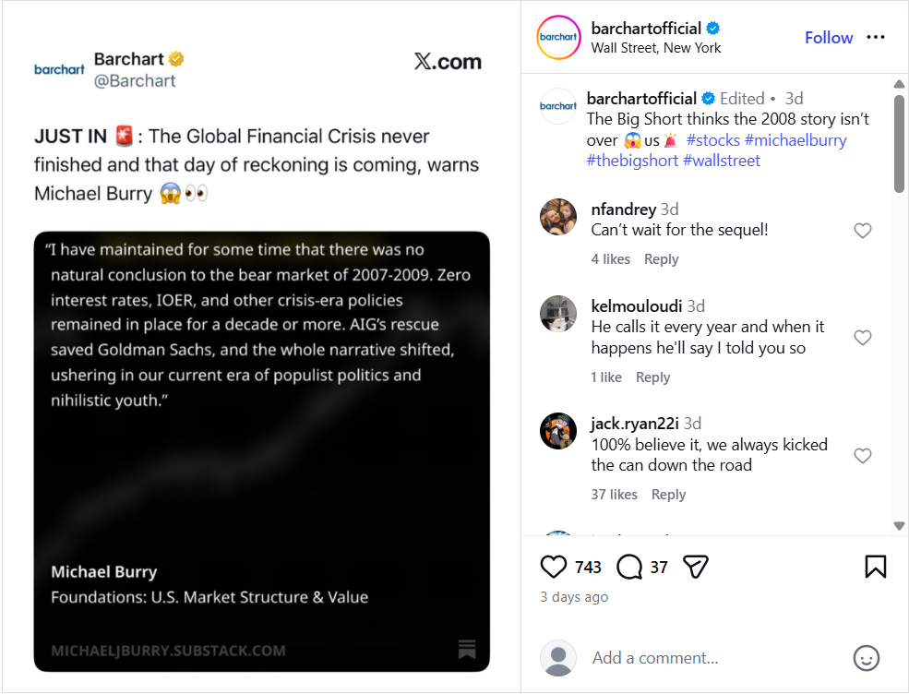Like nfandrey's comment

click(x=863, y=231)
